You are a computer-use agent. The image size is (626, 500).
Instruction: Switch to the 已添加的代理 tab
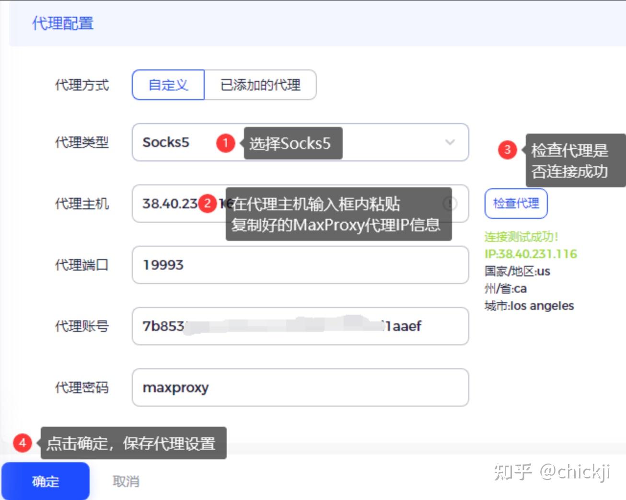261,85
